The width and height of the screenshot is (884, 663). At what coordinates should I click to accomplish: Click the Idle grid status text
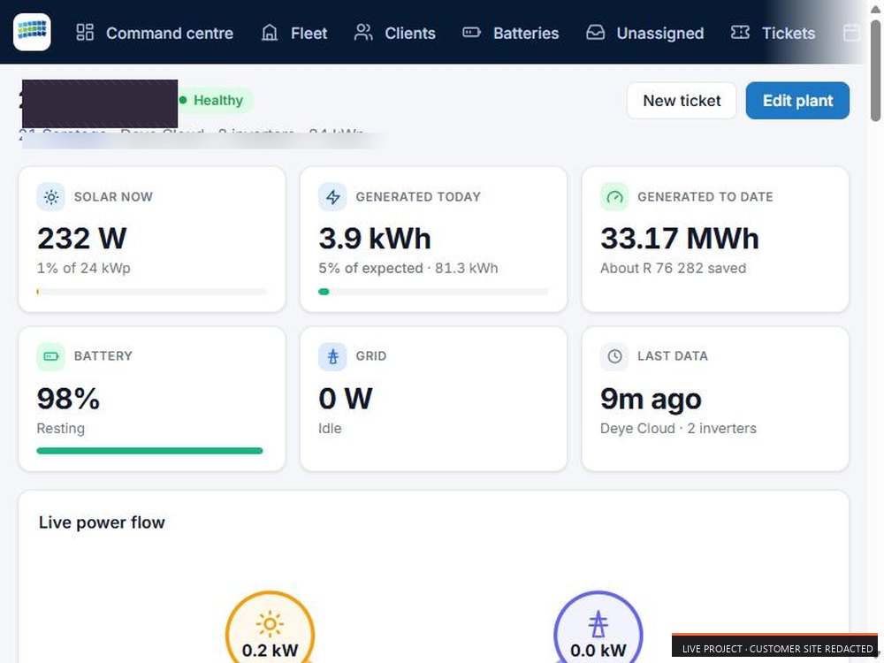point(330,429)
